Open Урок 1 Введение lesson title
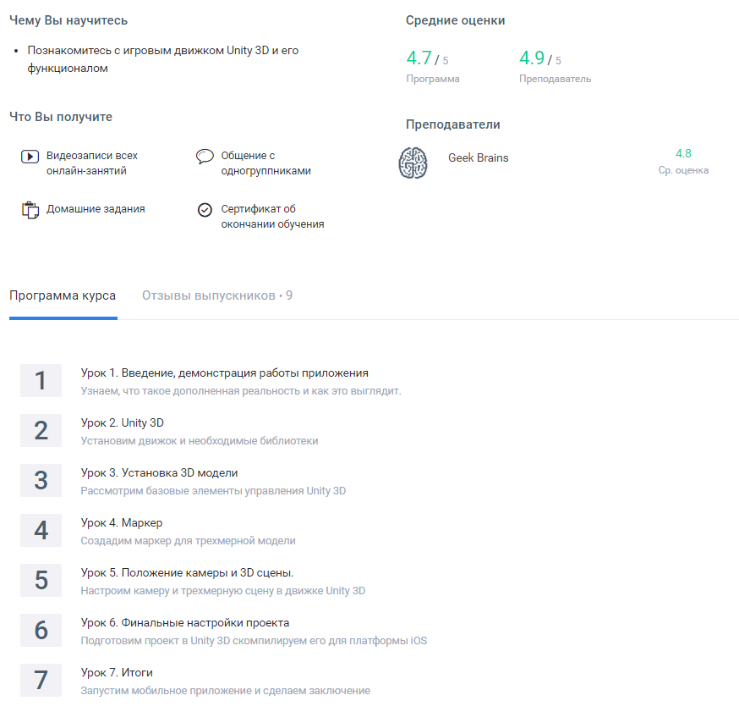 [x=224, y=373]
